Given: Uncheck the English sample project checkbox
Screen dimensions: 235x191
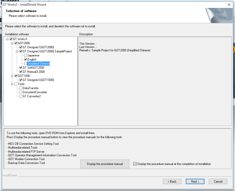Looking at the screenshot, I should pyautogui.click(x=26, y=59).
